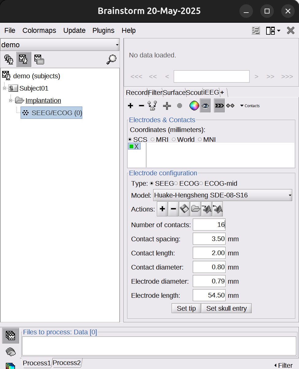Open the Update menu
The height and width of the screenshot is (369, 299).
pos(74,30)
